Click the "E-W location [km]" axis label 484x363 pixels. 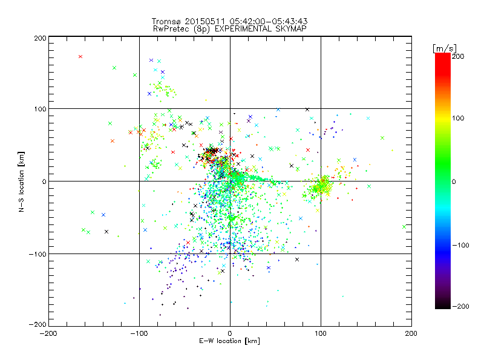tap(230, 341)
